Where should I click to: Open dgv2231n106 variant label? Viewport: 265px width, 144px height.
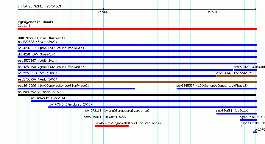[252, 117]
